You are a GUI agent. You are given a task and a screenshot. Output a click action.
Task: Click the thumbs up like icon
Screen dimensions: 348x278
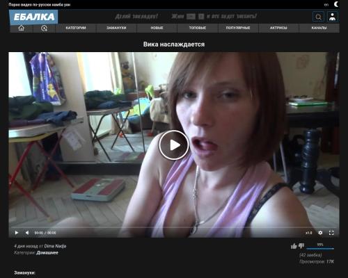(294, 246)
